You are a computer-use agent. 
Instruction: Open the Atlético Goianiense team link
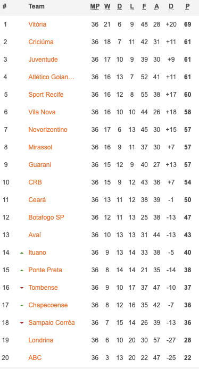(51, 77)
